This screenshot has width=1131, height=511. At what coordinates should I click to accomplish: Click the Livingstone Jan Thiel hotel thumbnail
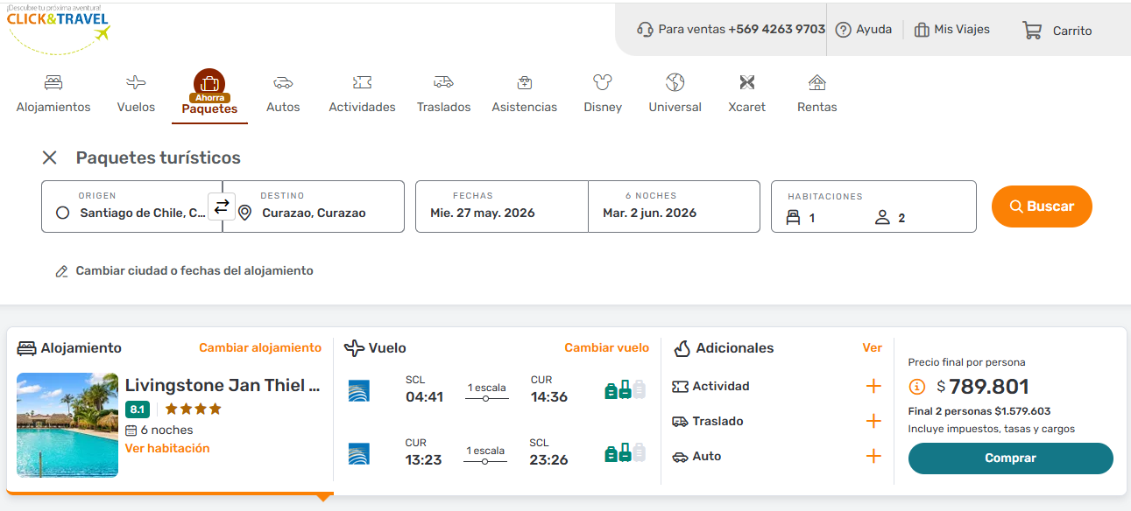pyautogui.click(x=67, y=425)
